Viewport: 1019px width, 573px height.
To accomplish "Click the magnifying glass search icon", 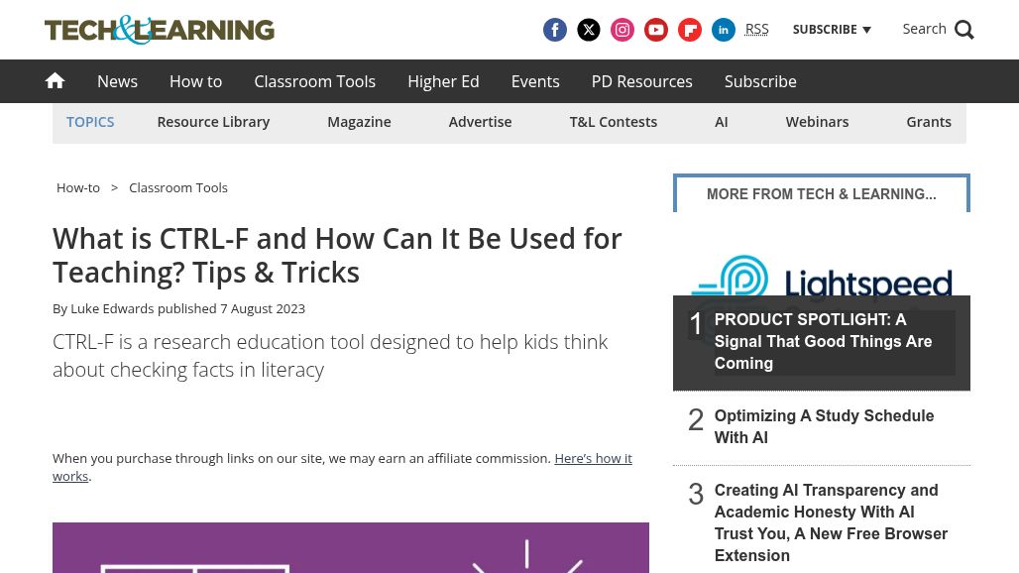I will 963,30.
